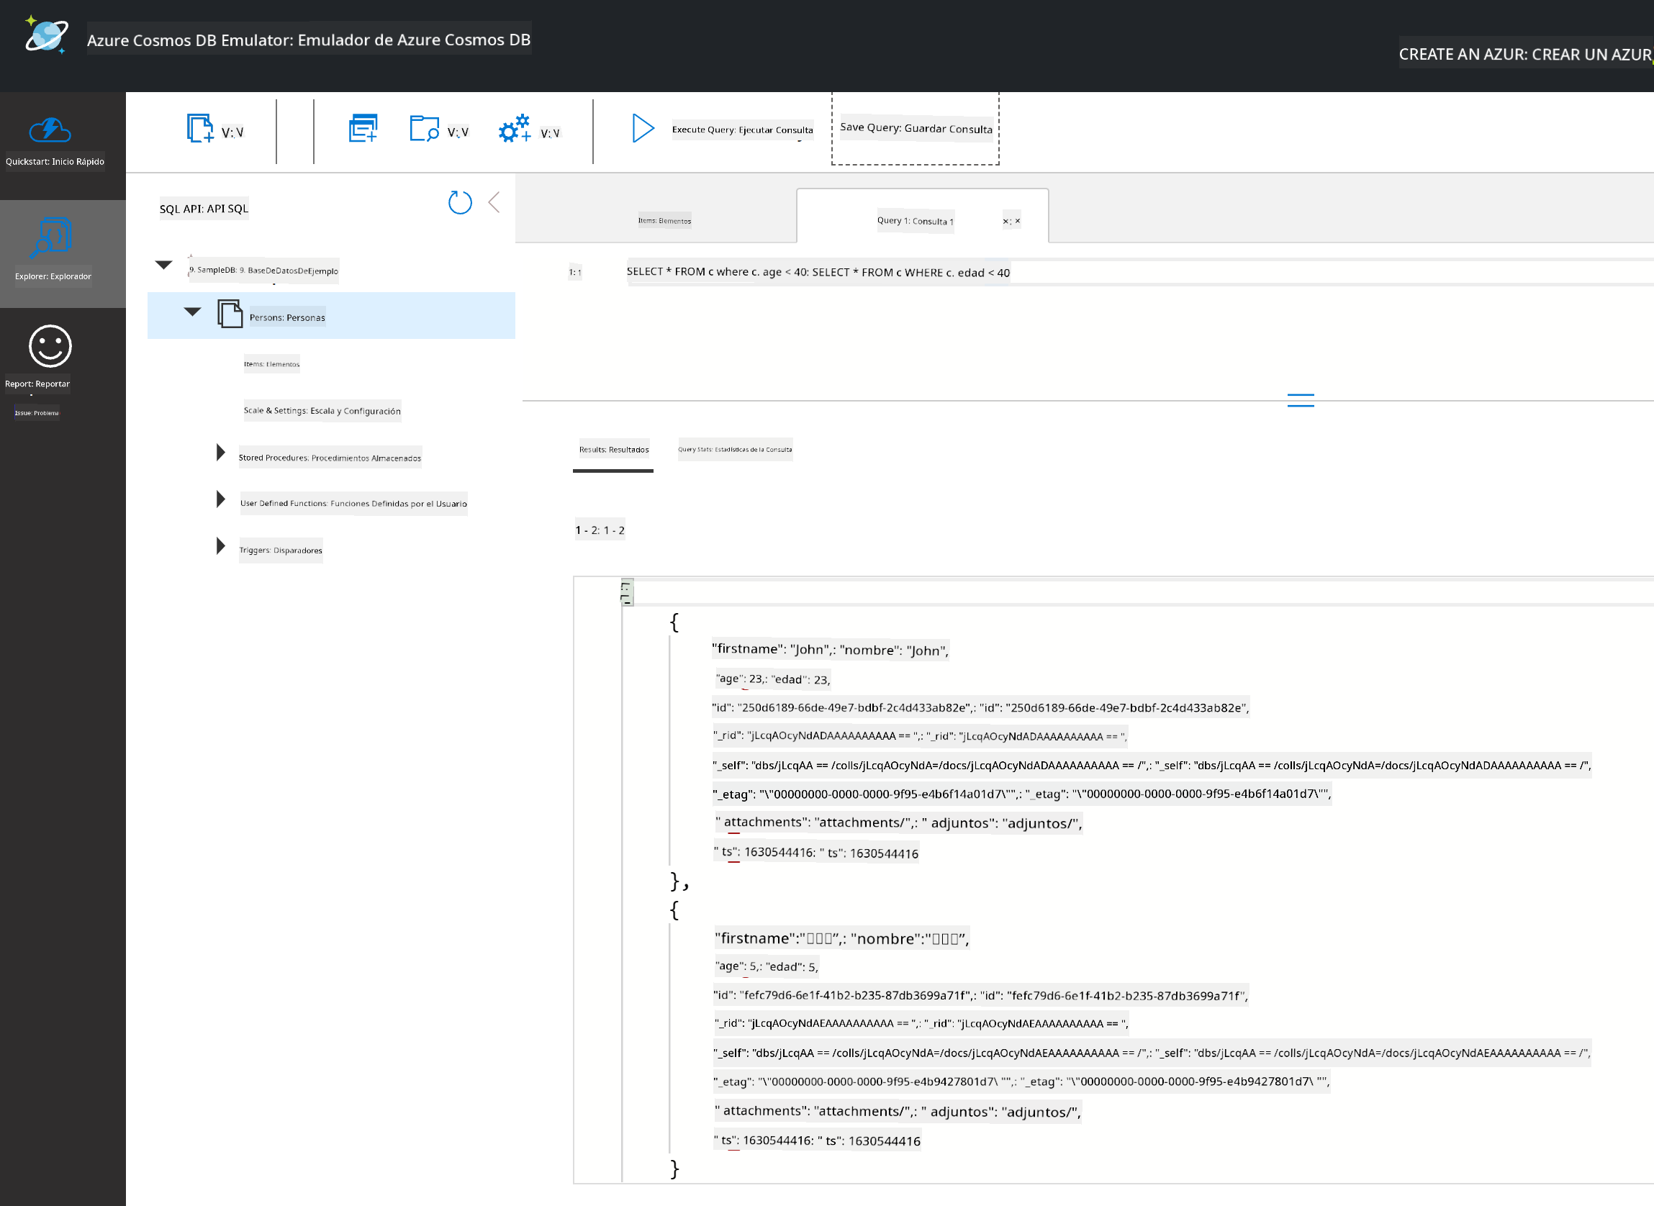Click the _rid jLcqAOcyNdAE result line
This screenshot has width=1654, height=1206.
tap(921, 1023)
